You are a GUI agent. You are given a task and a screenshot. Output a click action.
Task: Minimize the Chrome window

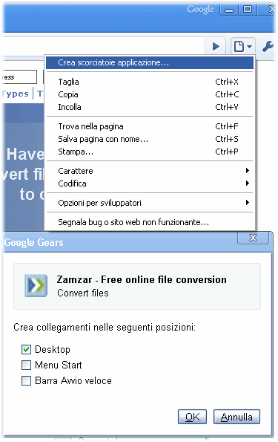click(x=229, y=10)
